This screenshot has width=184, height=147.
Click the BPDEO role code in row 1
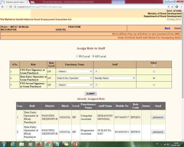tap(135, 117)
